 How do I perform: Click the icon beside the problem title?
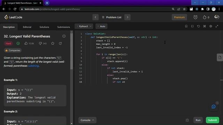(64, 36)
